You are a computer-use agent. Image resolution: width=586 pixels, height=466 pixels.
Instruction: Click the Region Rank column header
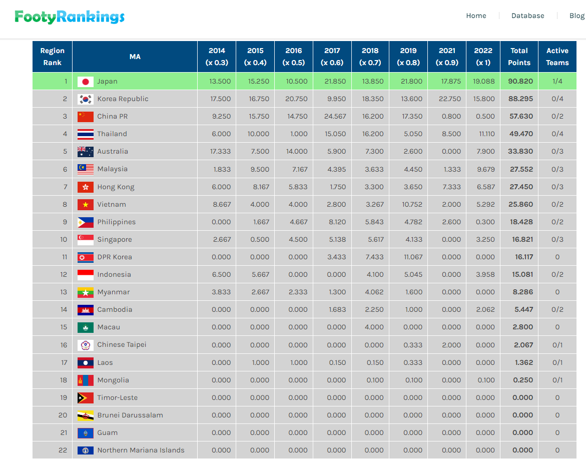pyautogui.click(x=53, y=57)
